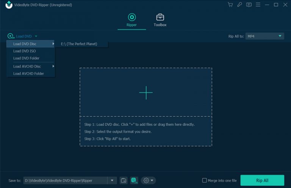Screen dimensions: 291x188
Task: Choose Load AVCHD Folder option
Action: point(28,74)
